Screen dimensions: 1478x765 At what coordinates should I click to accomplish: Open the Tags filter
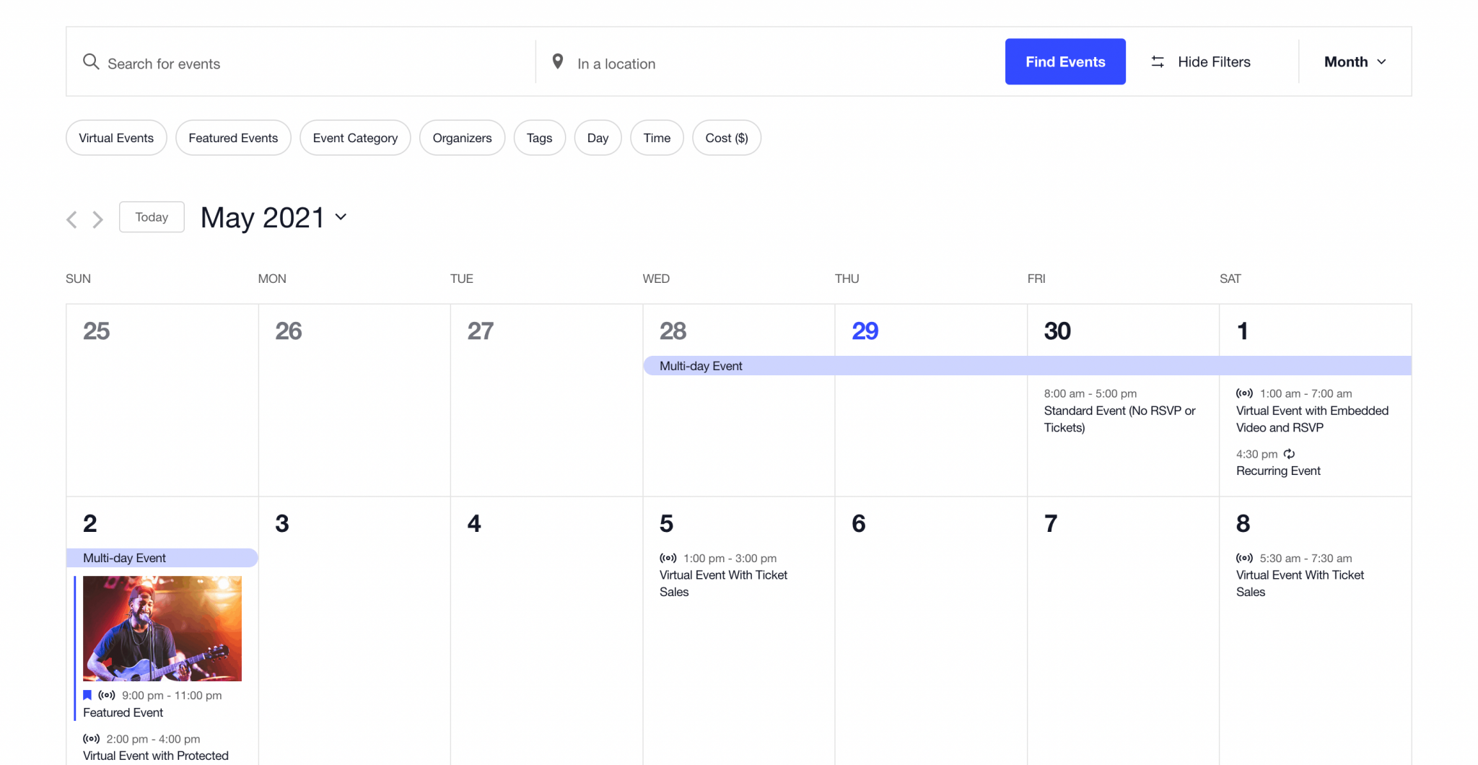tap(539, 137)
